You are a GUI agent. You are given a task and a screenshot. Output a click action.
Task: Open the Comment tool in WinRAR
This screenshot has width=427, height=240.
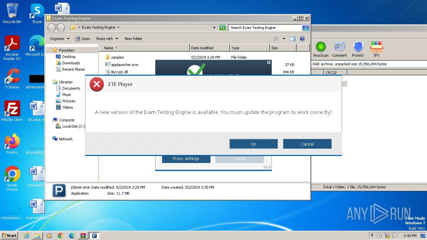tap(340, 49)
